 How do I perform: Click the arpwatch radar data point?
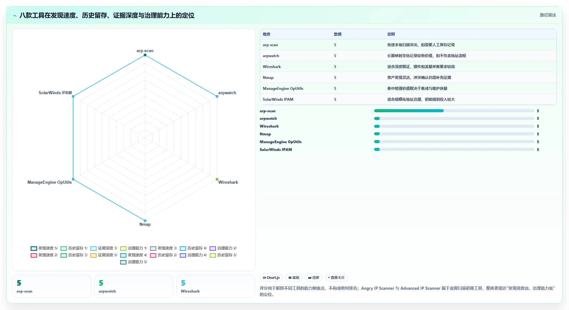217,96
